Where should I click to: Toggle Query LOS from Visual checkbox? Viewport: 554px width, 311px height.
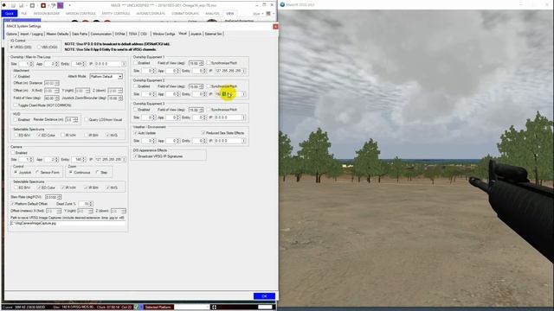pyautogui.click(x=87, y=119)
